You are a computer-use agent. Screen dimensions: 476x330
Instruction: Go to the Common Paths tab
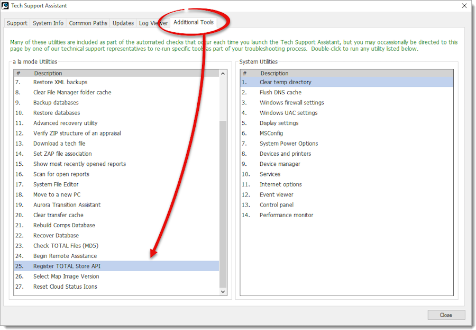(x=88, y=23)
